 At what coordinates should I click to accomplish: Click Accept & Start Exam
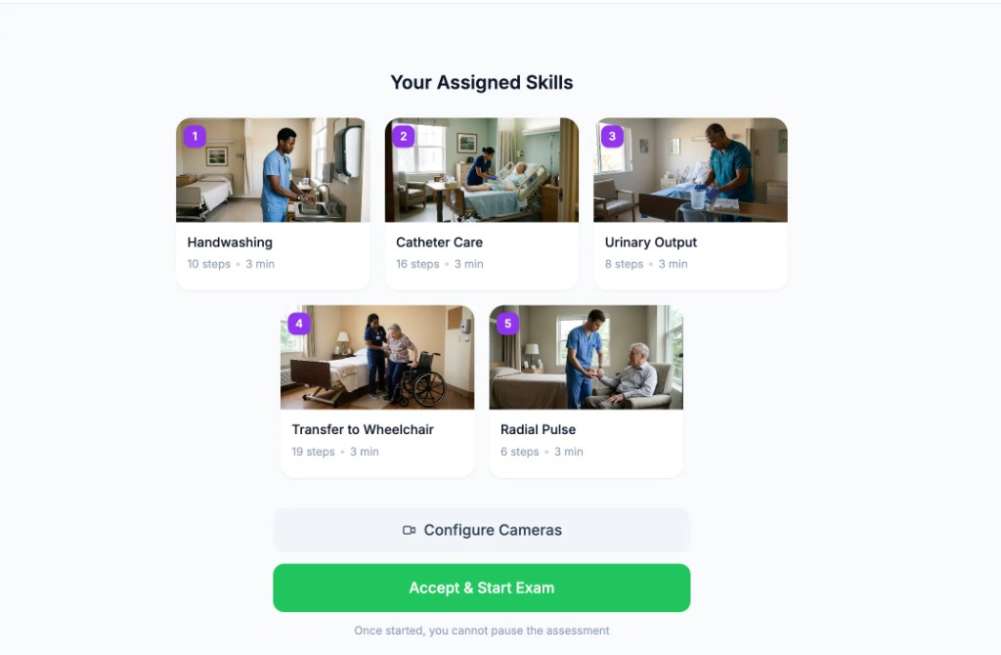[481, 588]
